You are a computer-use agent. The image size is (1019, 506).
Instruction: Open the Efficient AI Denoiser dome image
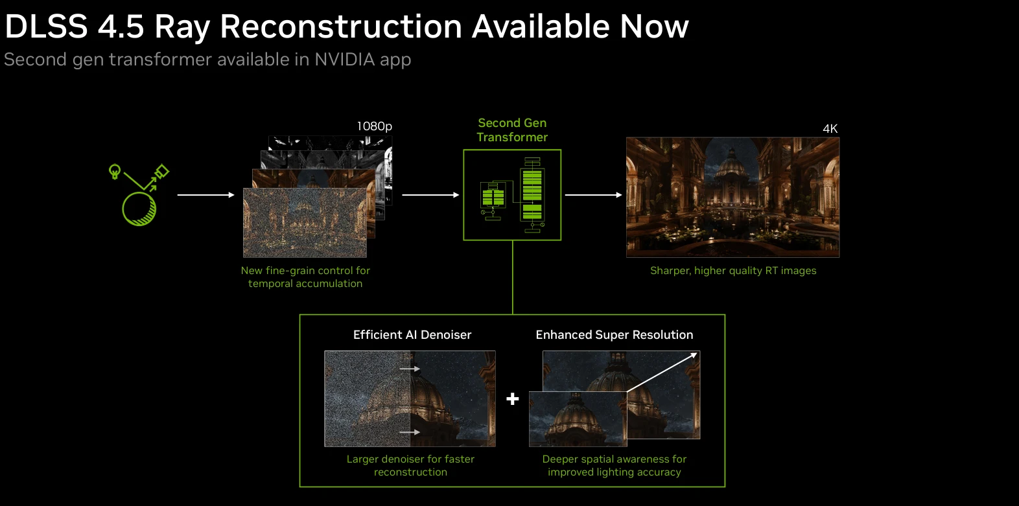(410, 398)
